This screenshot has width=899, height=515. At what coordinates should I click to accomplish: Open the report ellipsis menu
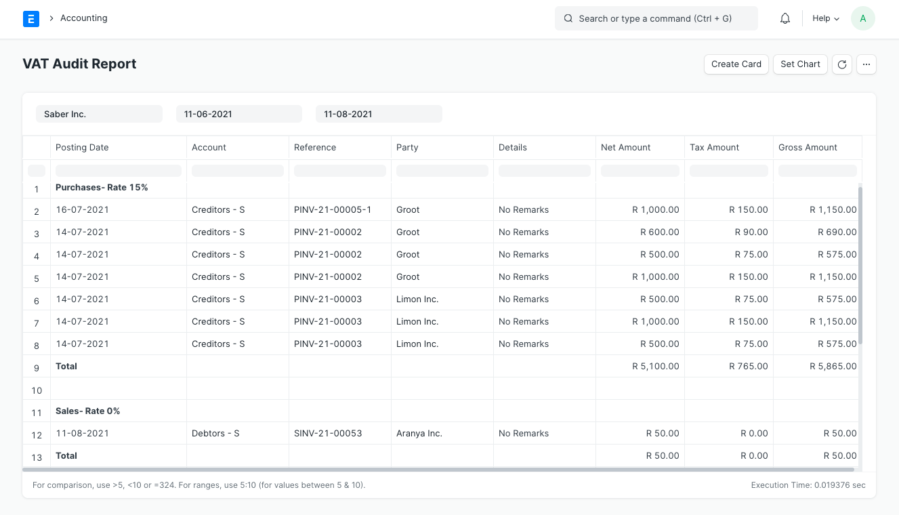[x=866, y=64]
